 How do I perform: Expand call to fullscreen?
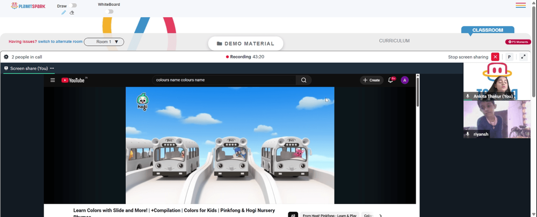(x=523, y=57)
